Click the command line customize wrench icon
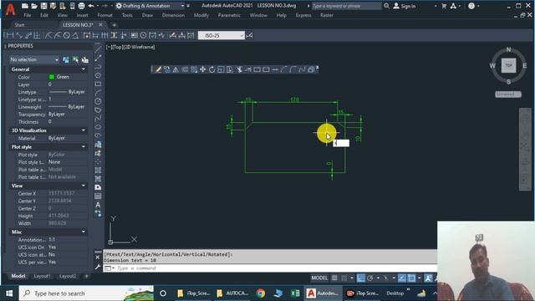This screenshot has height=301, width=535. 98,268
